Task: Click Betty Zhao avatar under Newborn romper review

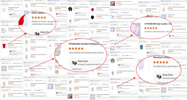Action: (x=159, y=76)
